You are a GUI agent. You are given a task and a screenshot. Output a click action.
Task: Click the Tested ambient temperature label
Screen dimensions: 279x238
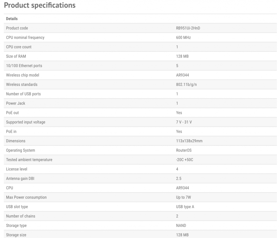coord(29,160)
